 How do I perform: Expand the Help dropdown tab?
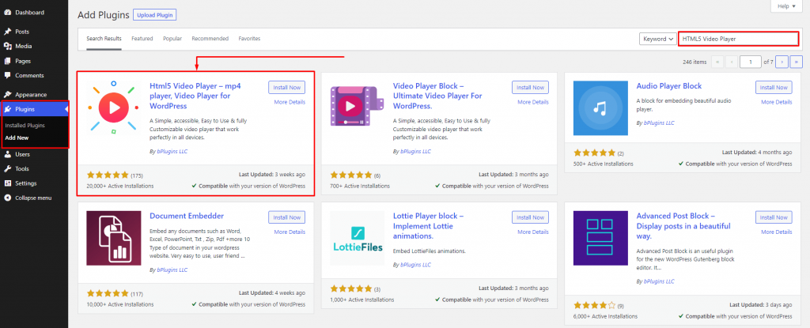pos(786,6)
